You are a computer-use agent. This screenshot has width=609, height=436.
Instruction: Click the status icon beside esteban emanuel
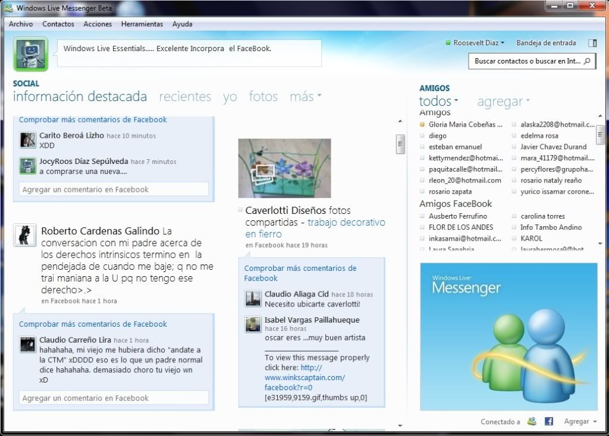422,147
